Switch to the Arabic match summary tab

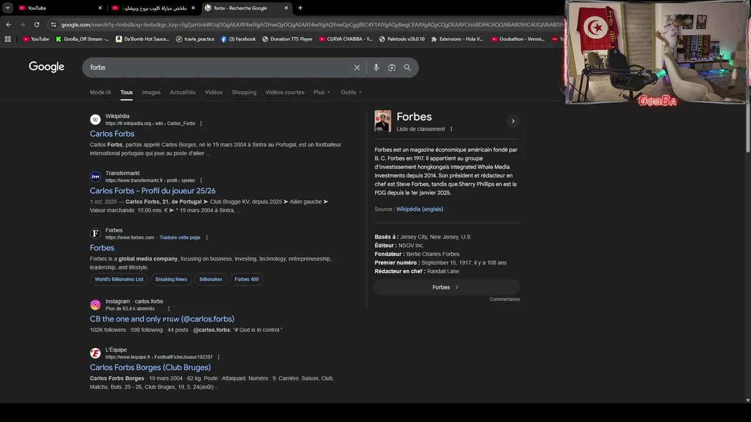(154, 8)
